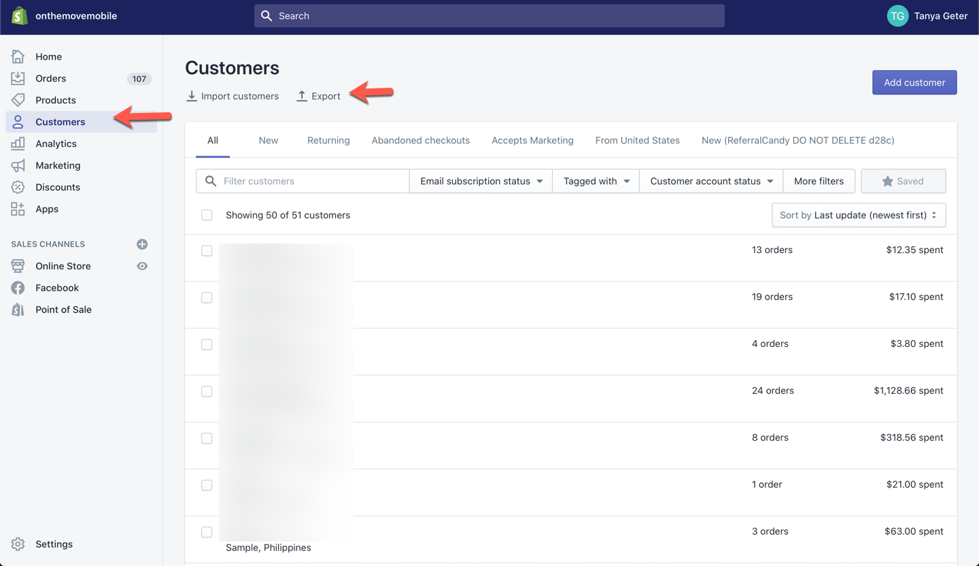Switch to the Returning tab
The height and width of the screenshot is (566, 979).
pyautogui.click(x=328, y=140)
